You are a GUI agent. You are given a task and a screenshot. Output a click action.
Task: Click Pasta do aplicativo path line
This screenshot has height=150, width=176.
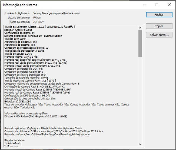click(43, 129)
